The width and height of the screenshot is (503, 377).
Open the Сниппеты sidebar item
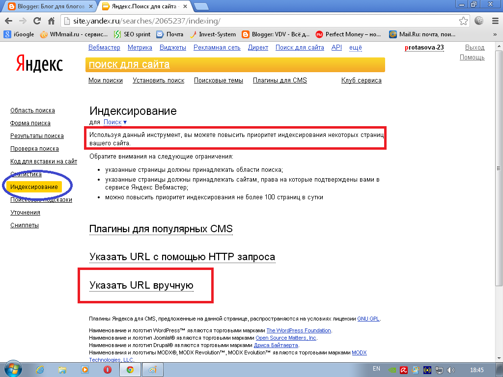click(x=25, y=225)
